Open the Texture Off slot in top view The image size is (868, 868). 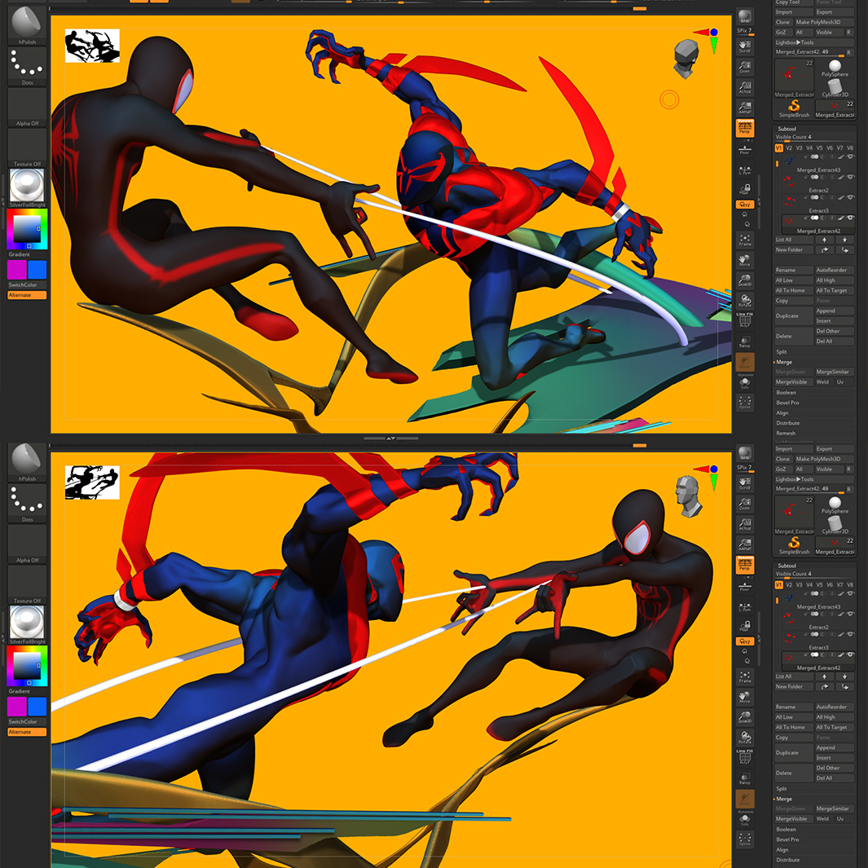(x=27, y=148)
